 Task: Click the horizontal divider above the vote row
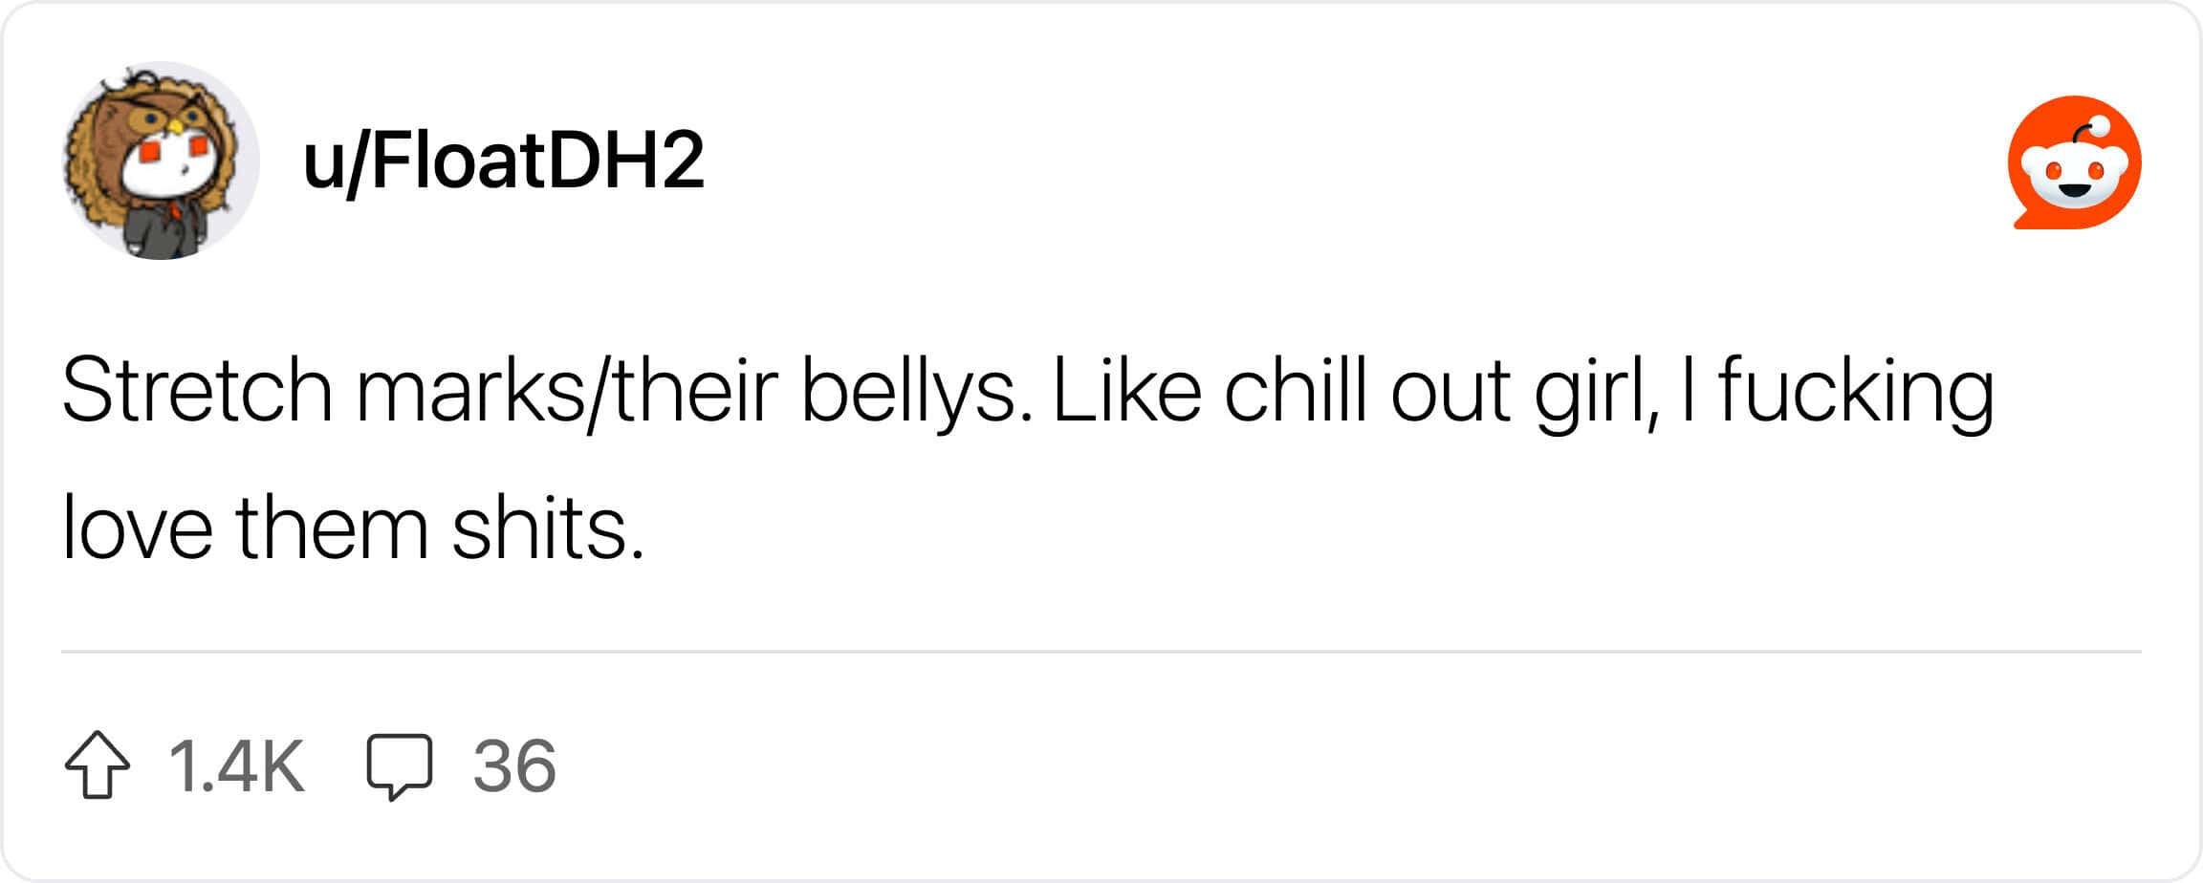pos(1101,652)
